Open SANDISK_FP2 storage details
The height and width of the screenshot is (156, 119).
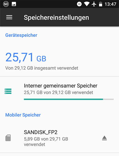pyautogui.click(x=60, y=138)
